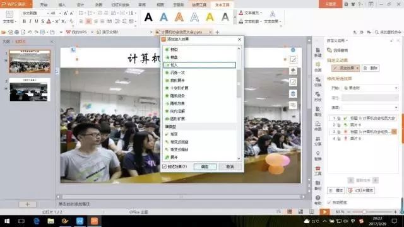Click the Superscript icon
404x227 pixels.
tap(57, 21)
